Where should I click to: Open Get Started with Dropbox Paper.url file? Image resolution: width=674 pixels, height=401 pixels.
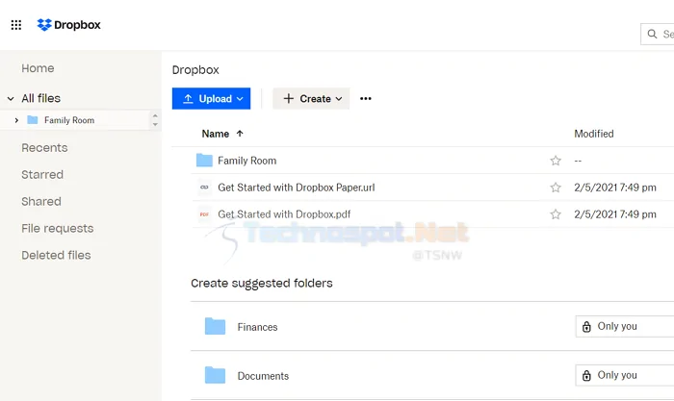(297, 188)
